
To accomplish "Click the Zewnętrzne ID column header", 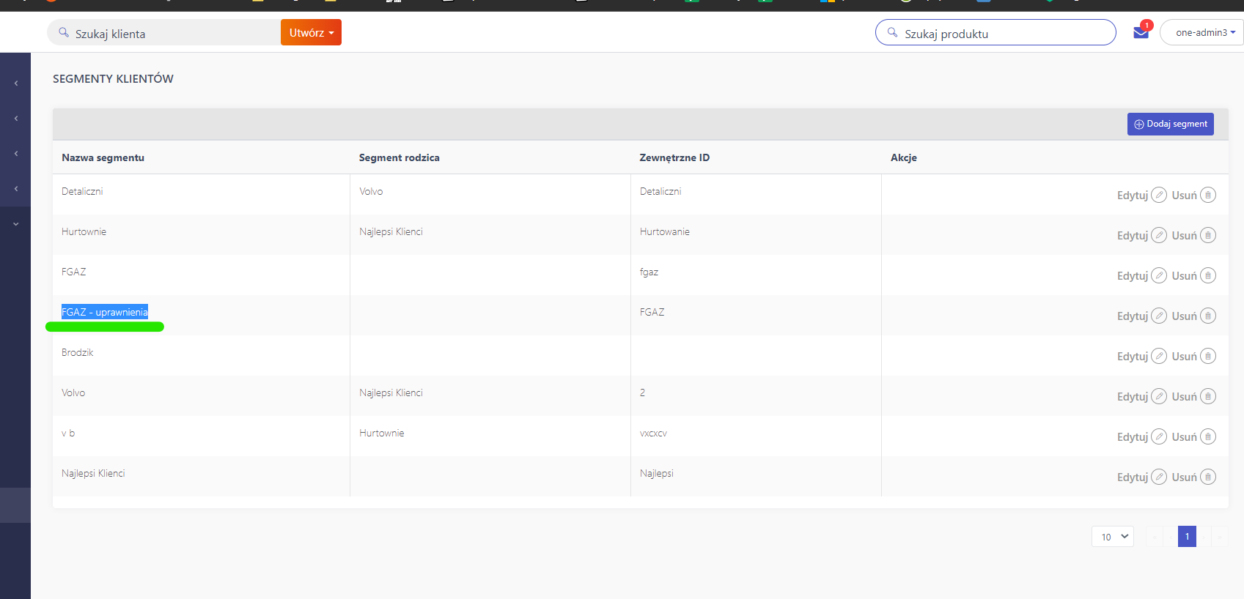I will 674,157.
